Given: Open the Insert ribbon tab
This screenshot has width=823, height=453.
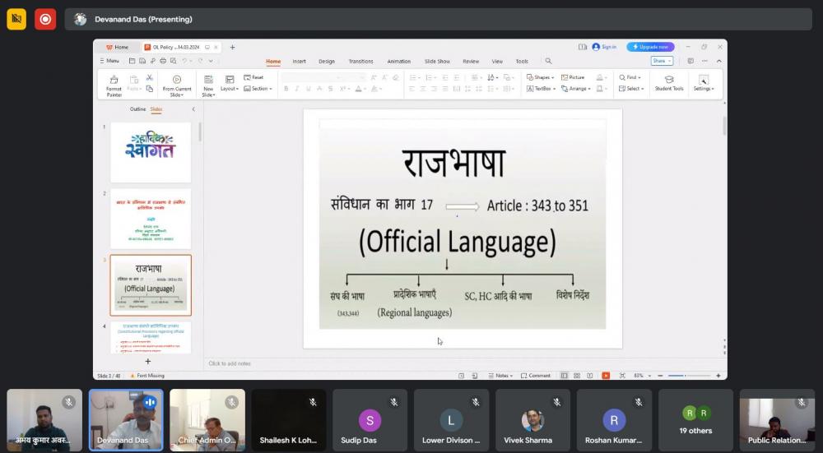Looking at the screenshot, I should (299, 62).
